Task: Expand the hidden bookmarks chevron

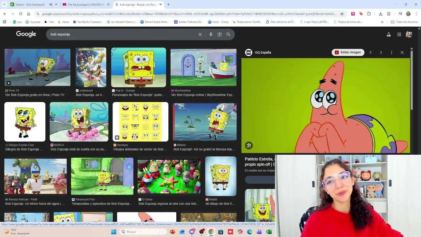Action: (382, 22)
